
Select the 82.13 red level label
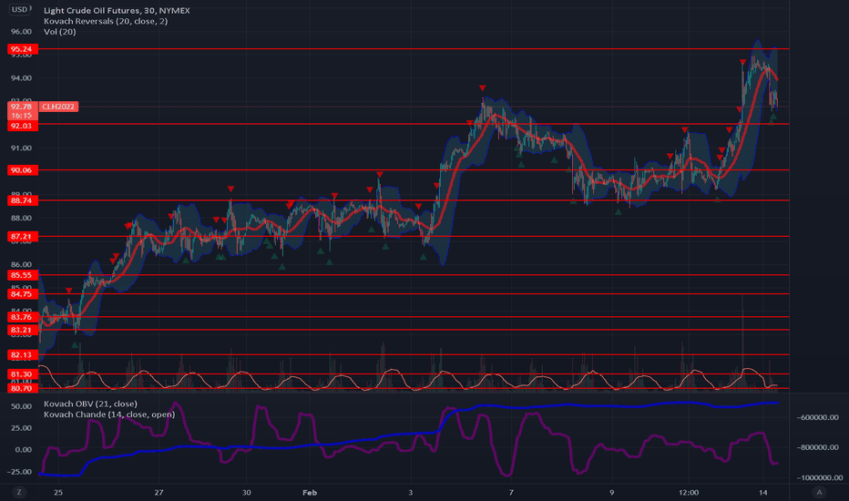[x=21, y=355]
